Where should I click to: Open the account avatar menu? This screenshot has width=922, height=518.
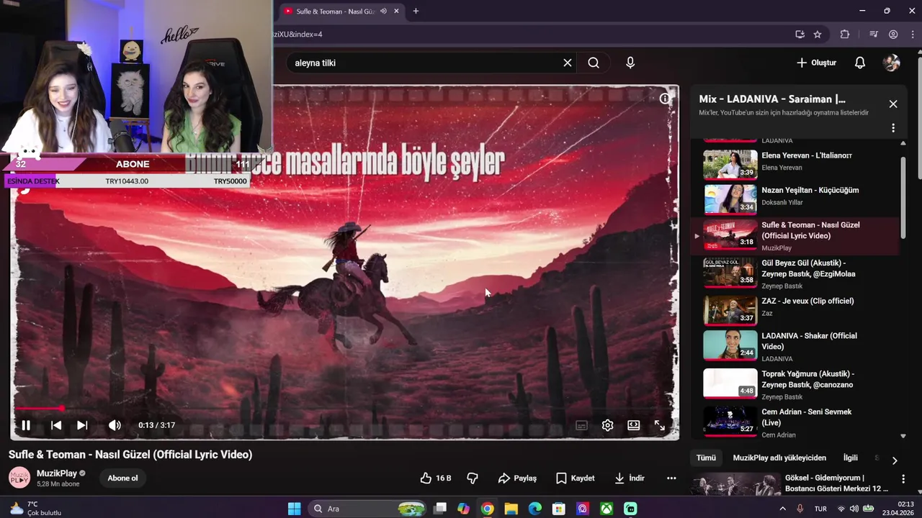[891, 63]
